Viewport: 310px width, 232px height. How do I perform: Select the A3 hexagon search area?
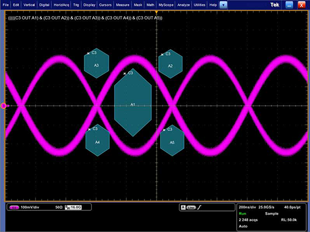click(x=96, y=63)
